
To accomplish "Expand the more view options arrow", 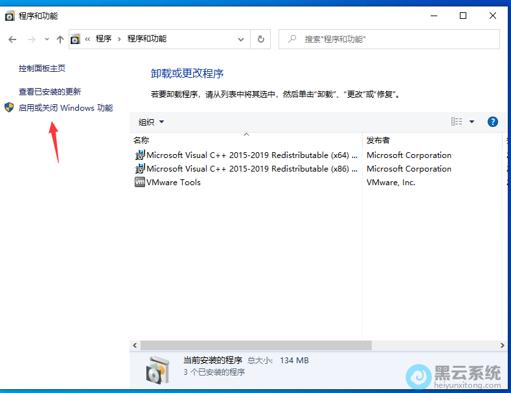I will pos(471,122).
